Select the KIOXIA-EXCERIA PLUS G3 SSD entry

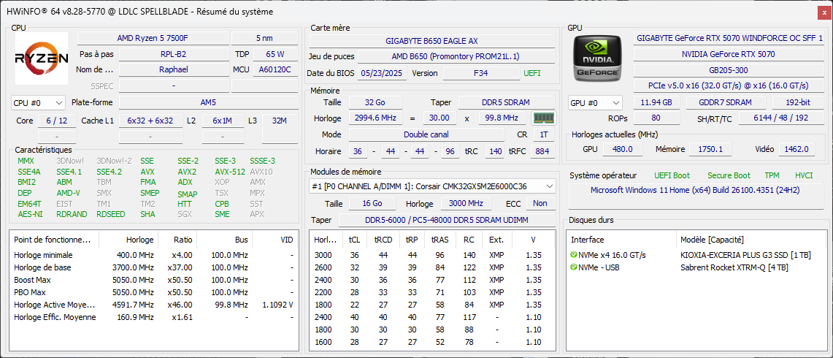[745, 255]
